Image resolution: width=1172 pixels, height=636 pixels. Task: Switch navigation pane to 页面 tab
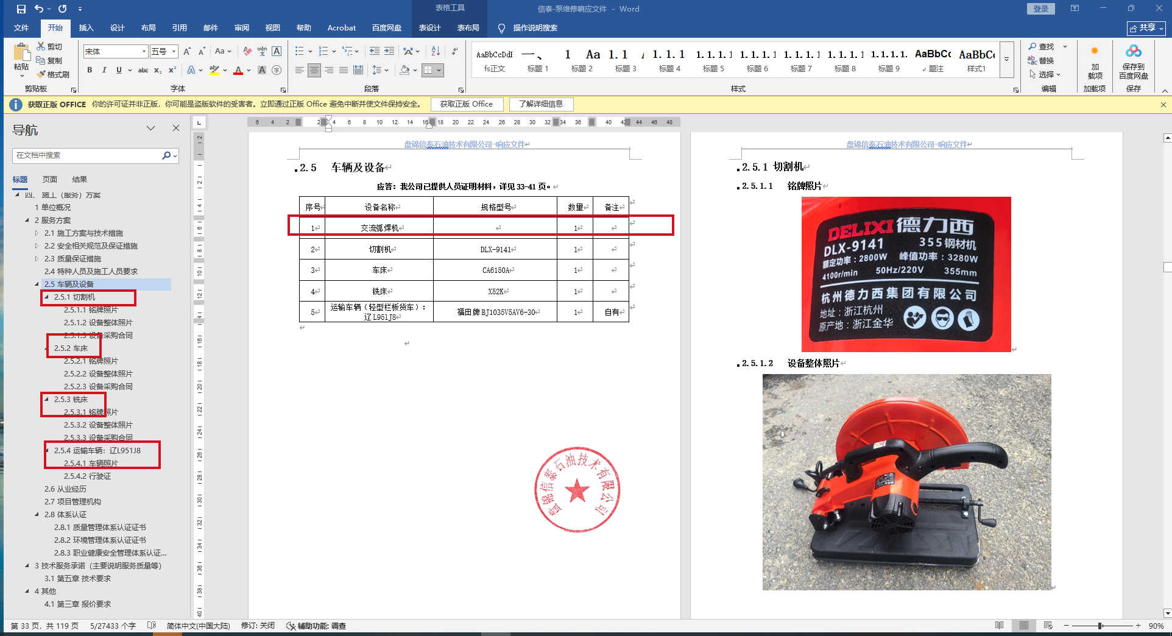tap(50, 180)
